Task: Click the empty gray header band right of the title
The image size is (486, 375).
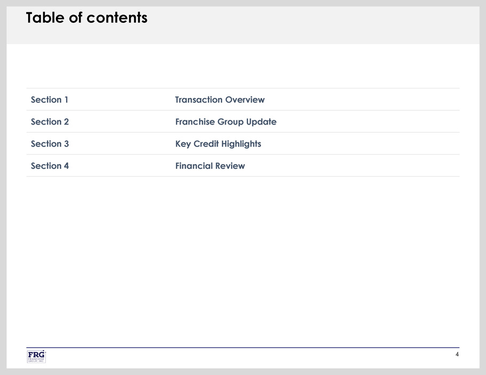Action: coord(320,24)
